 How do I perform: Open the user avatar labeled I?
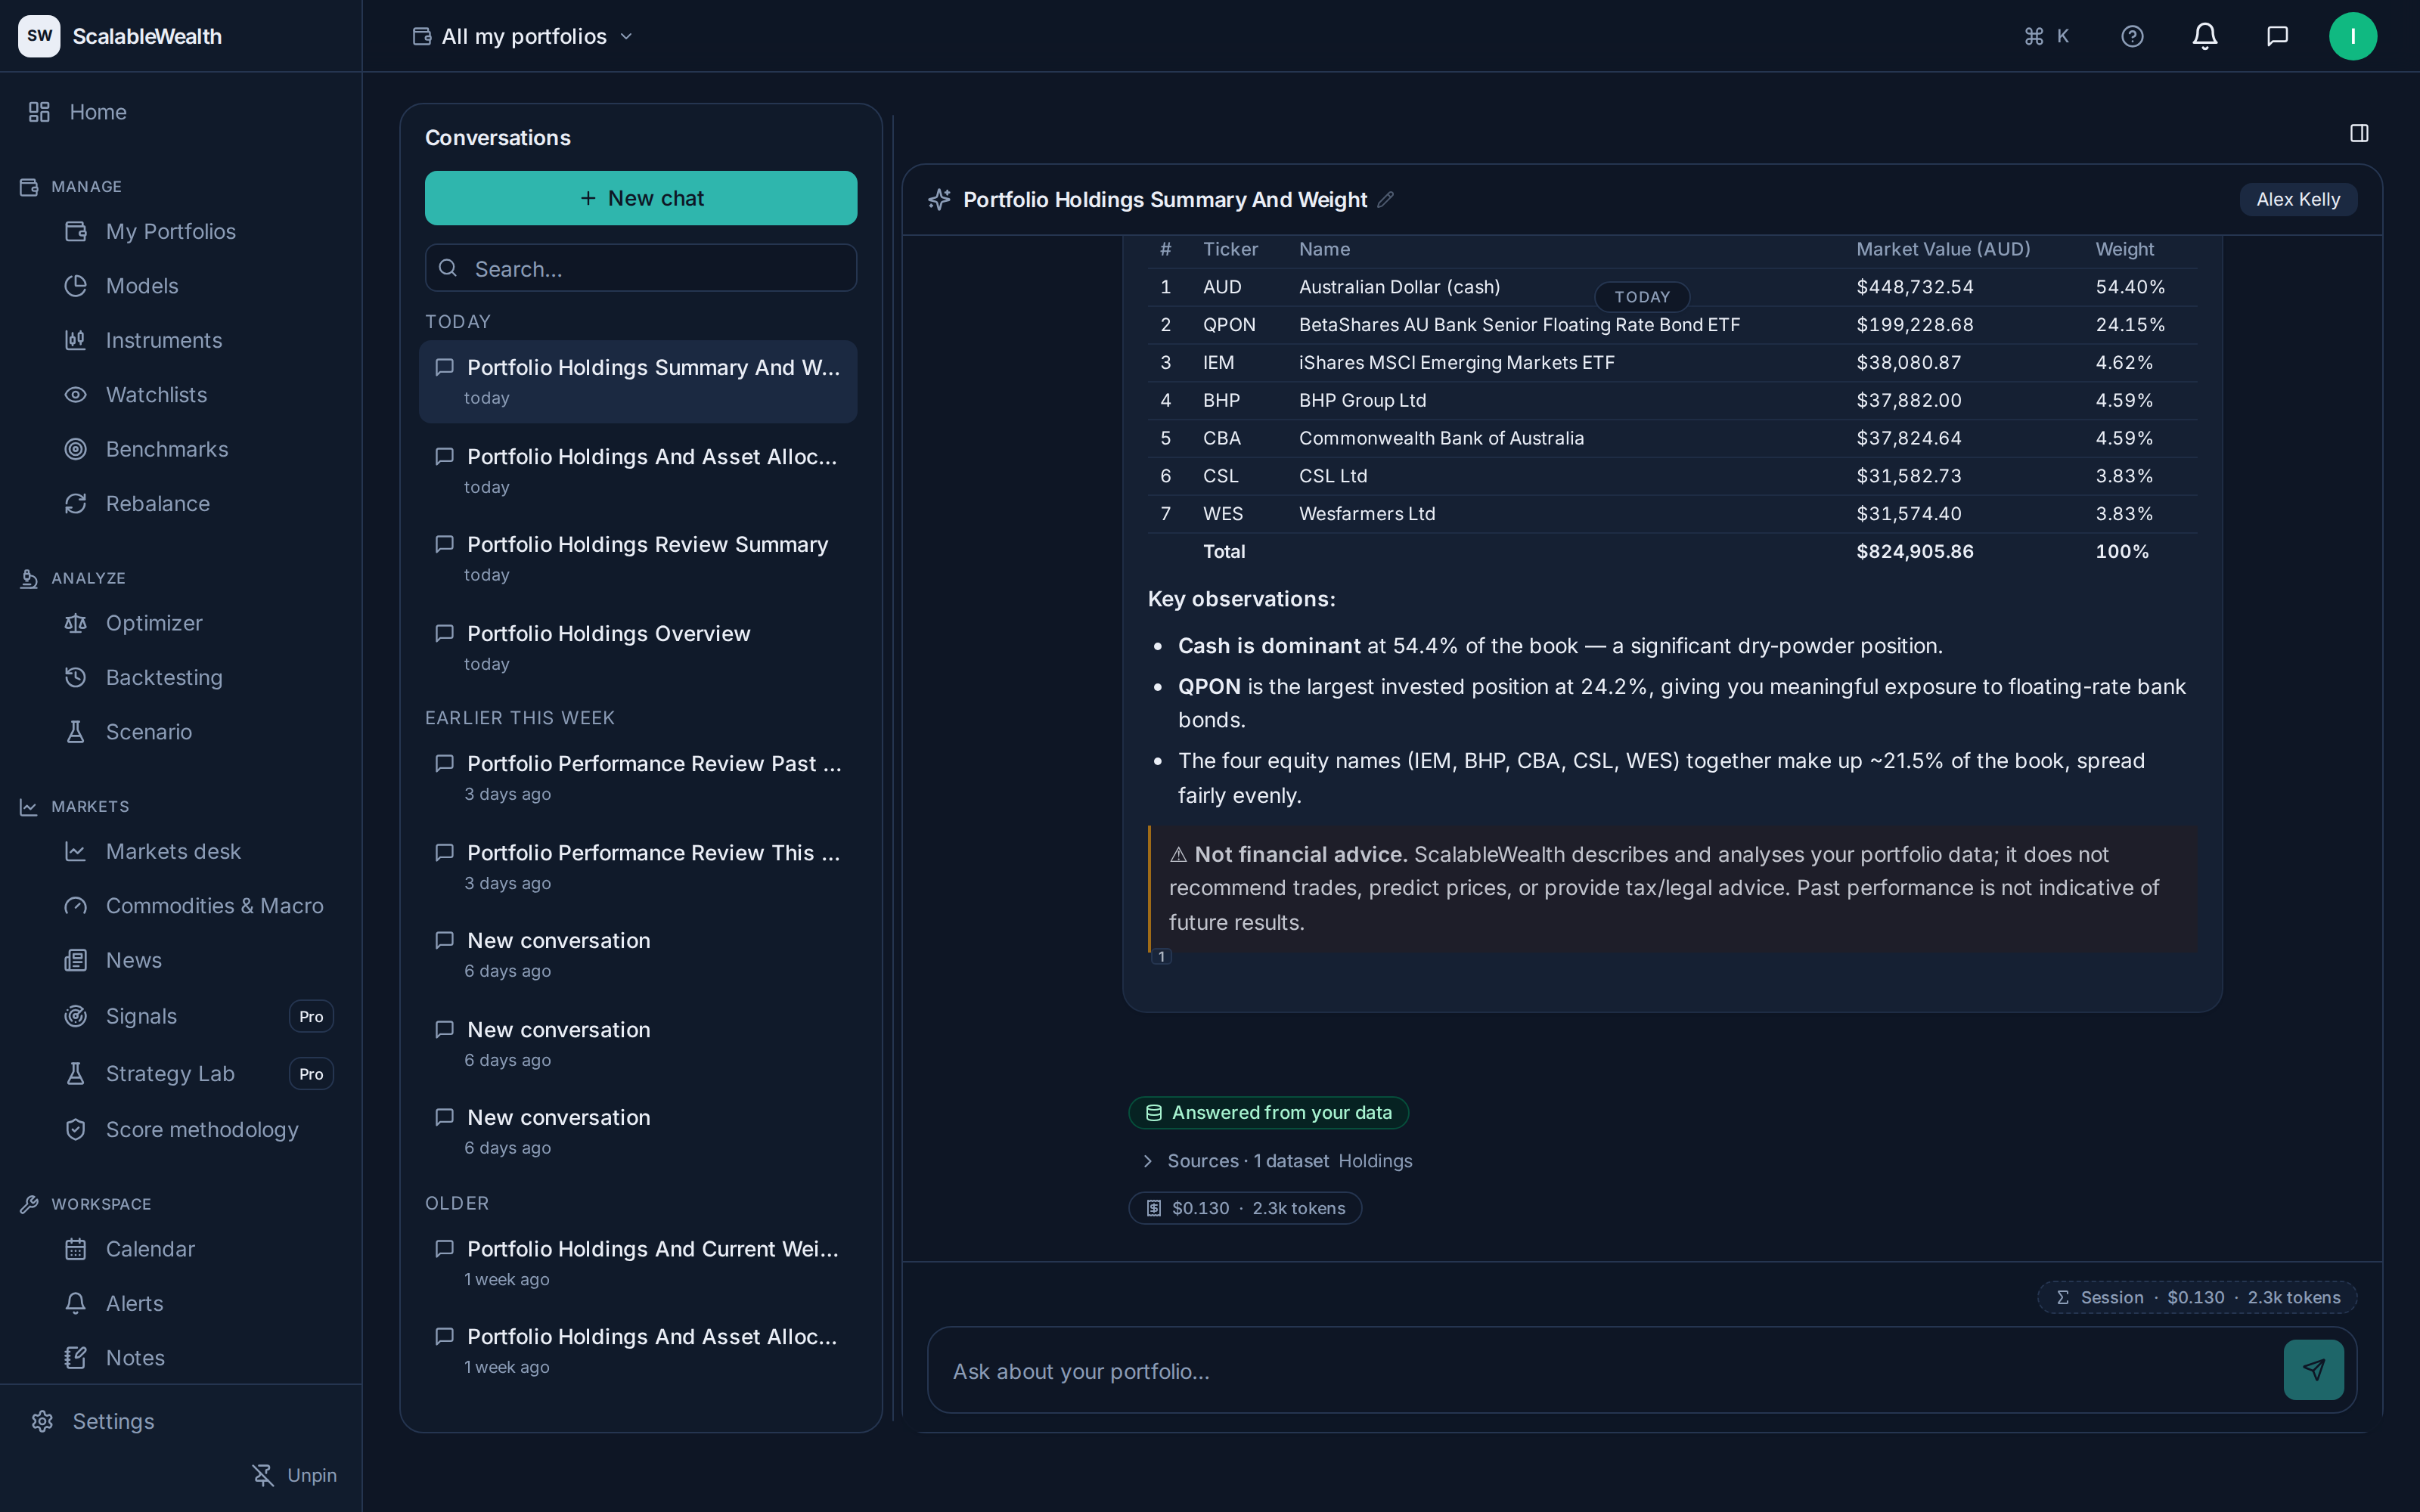[2352, 36]
